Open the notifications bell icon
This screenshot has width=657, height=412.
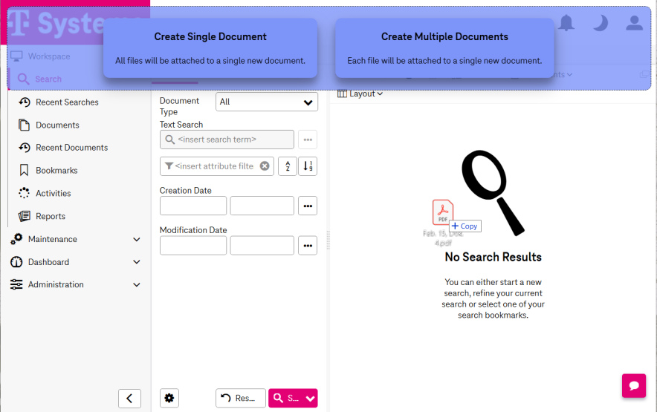566,22
